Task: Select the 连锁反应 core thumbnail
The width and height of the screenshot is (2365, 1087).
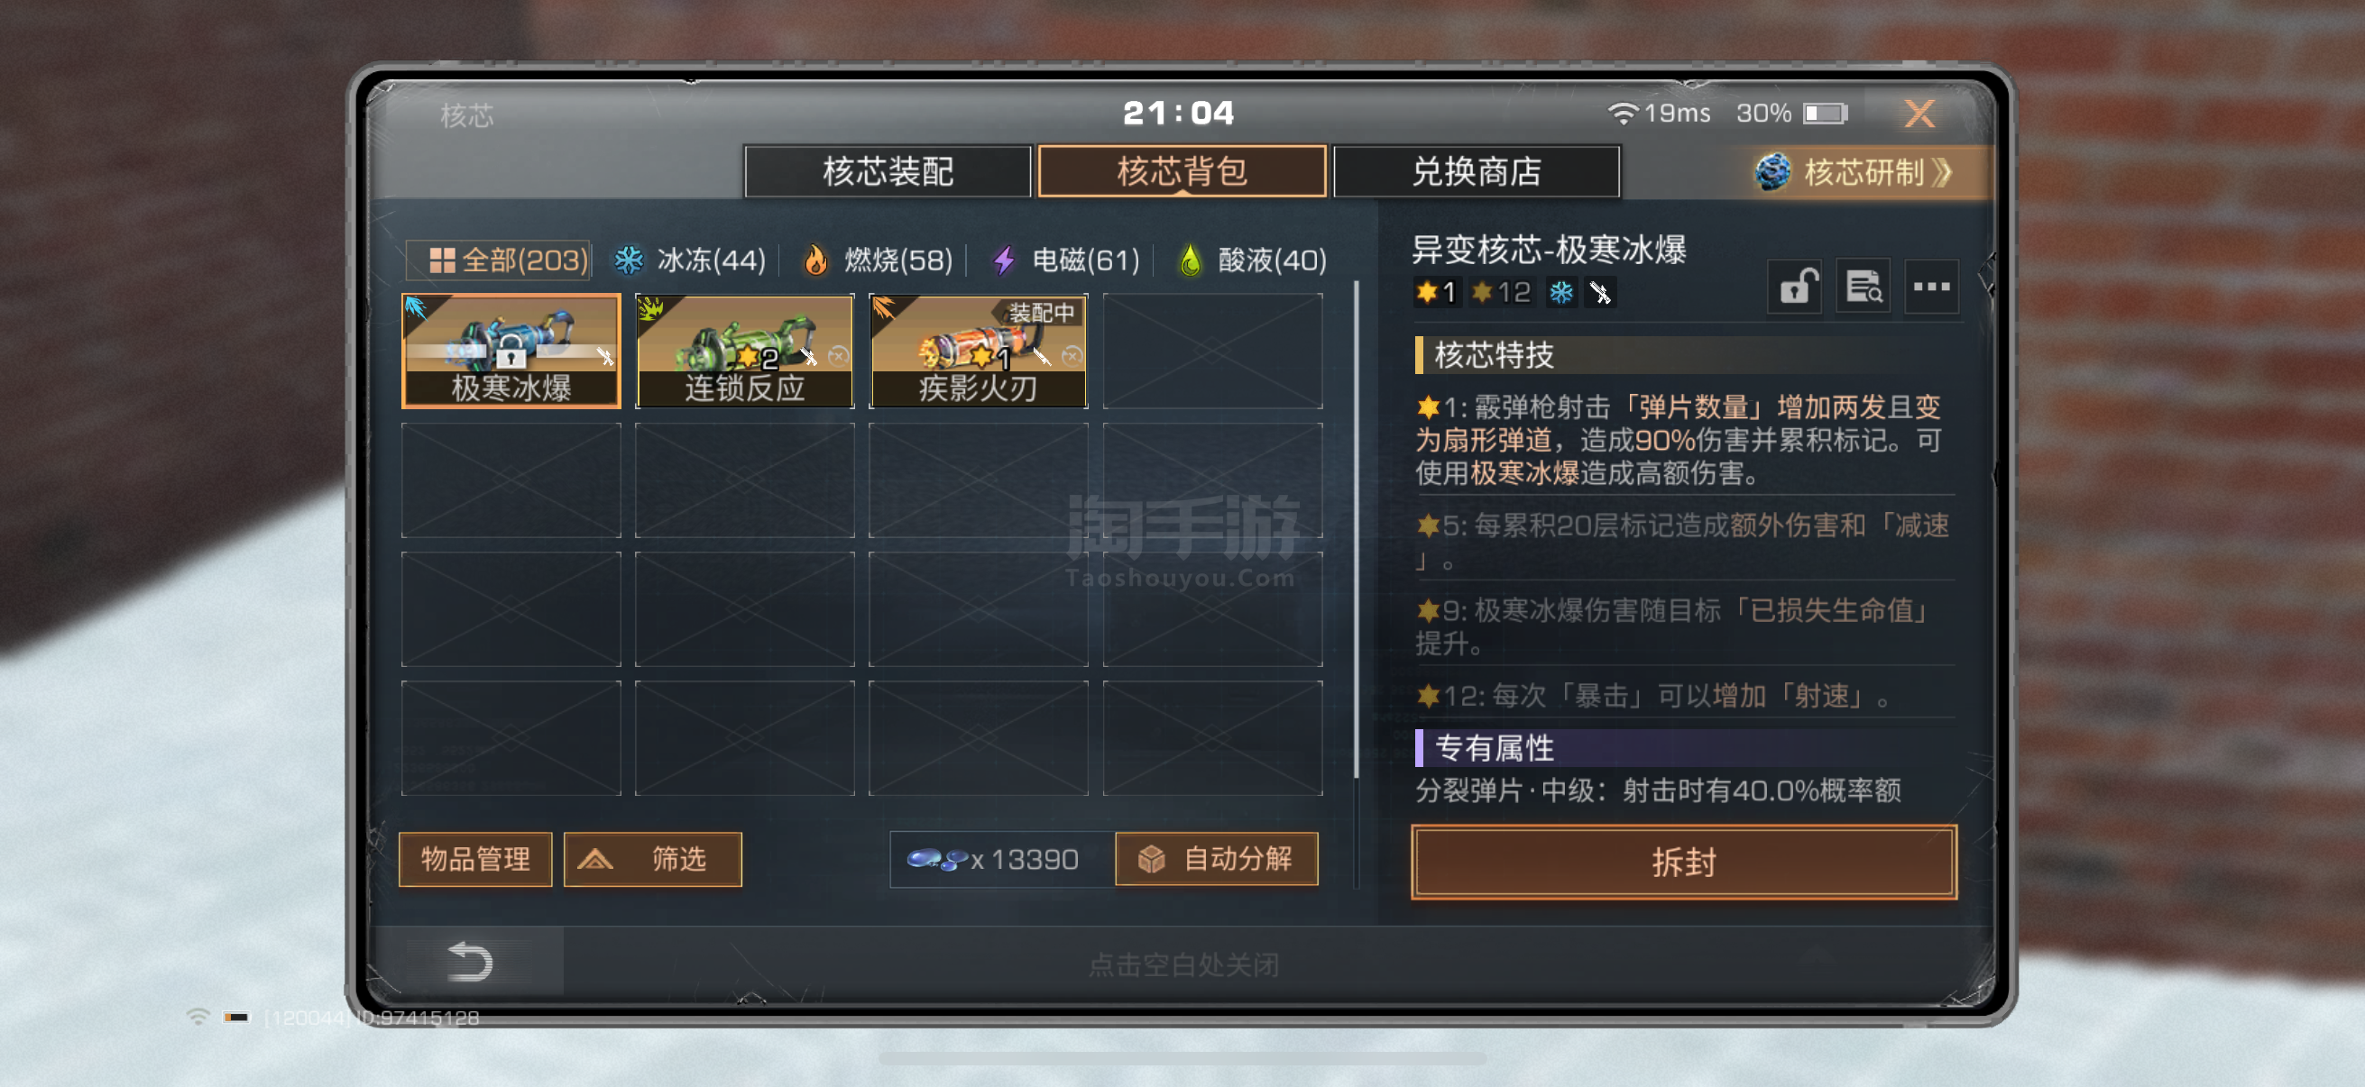Action: pyautogui.click(x=744, y=351)
